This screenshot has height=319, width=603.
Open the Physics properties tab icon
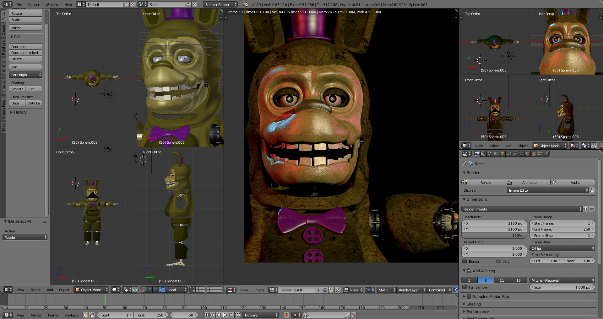point(546,154)
